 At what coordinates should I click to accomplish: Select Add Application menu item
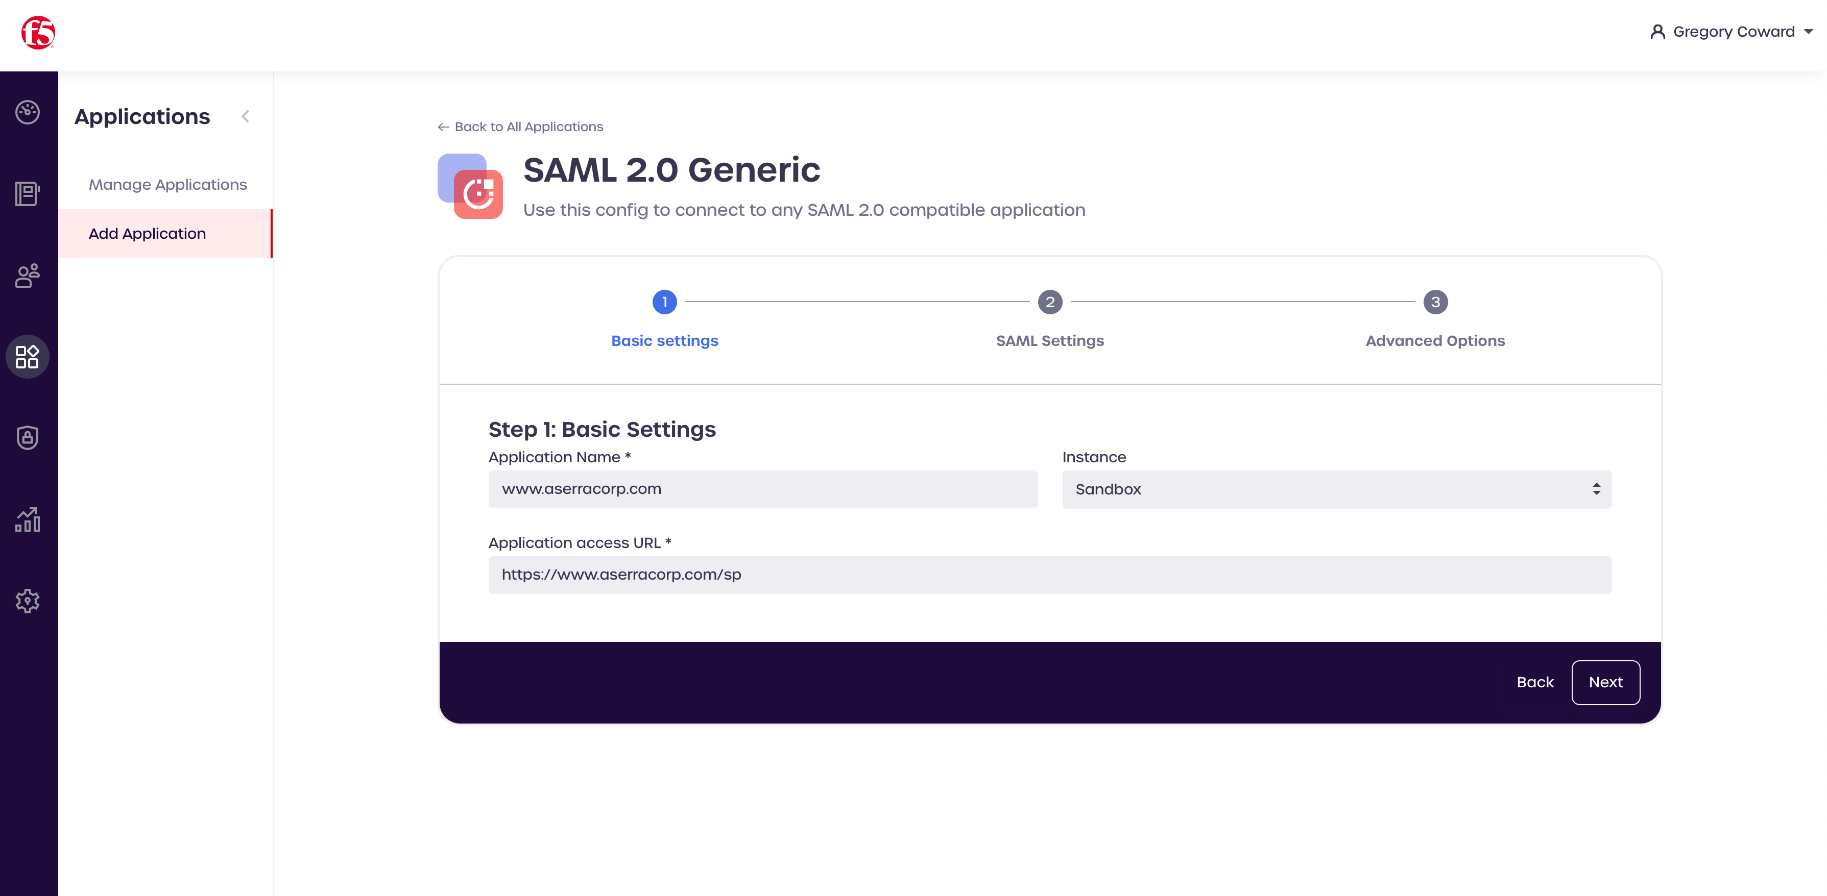click(x=148, y=233)
